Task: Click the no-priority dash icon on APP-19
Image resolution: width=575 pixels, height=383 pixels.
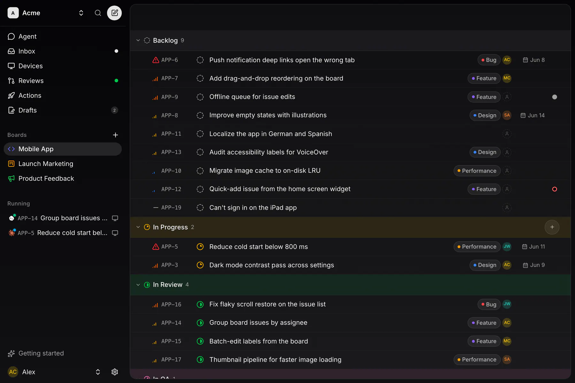Action: 156,208
